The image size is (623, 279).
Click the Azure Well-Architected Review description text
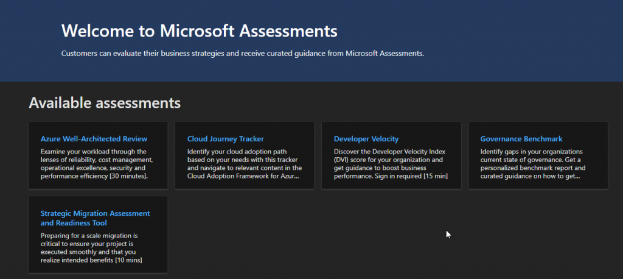click(x=96, y=163)
